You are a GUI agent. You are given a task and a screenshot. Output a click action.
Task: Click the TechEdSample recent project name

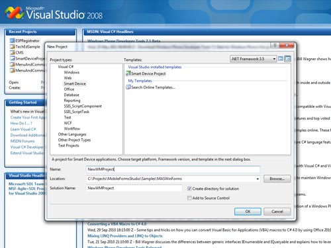[x=28, y=46]
